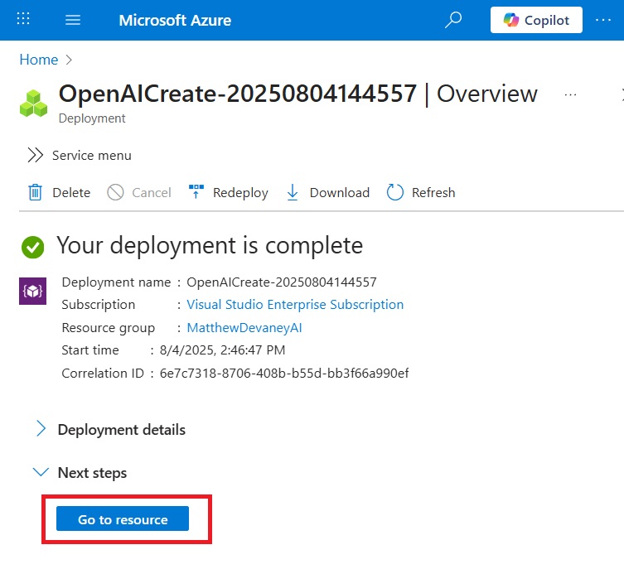This screenshot has height=569, width=624.
Task: Open the Azure apps grid launcher
Action: 23,19
